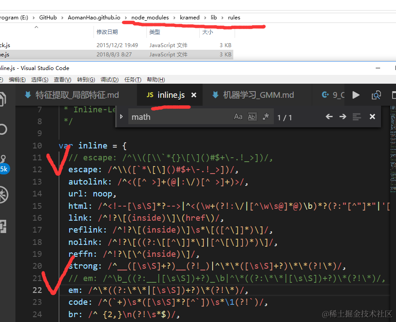Toggle Use Regular Expression option

click(x=265, y=117)
